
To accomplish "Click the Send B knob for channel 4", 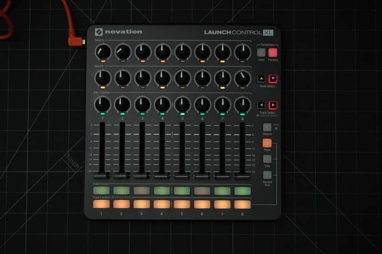I will tap(163, 78).
